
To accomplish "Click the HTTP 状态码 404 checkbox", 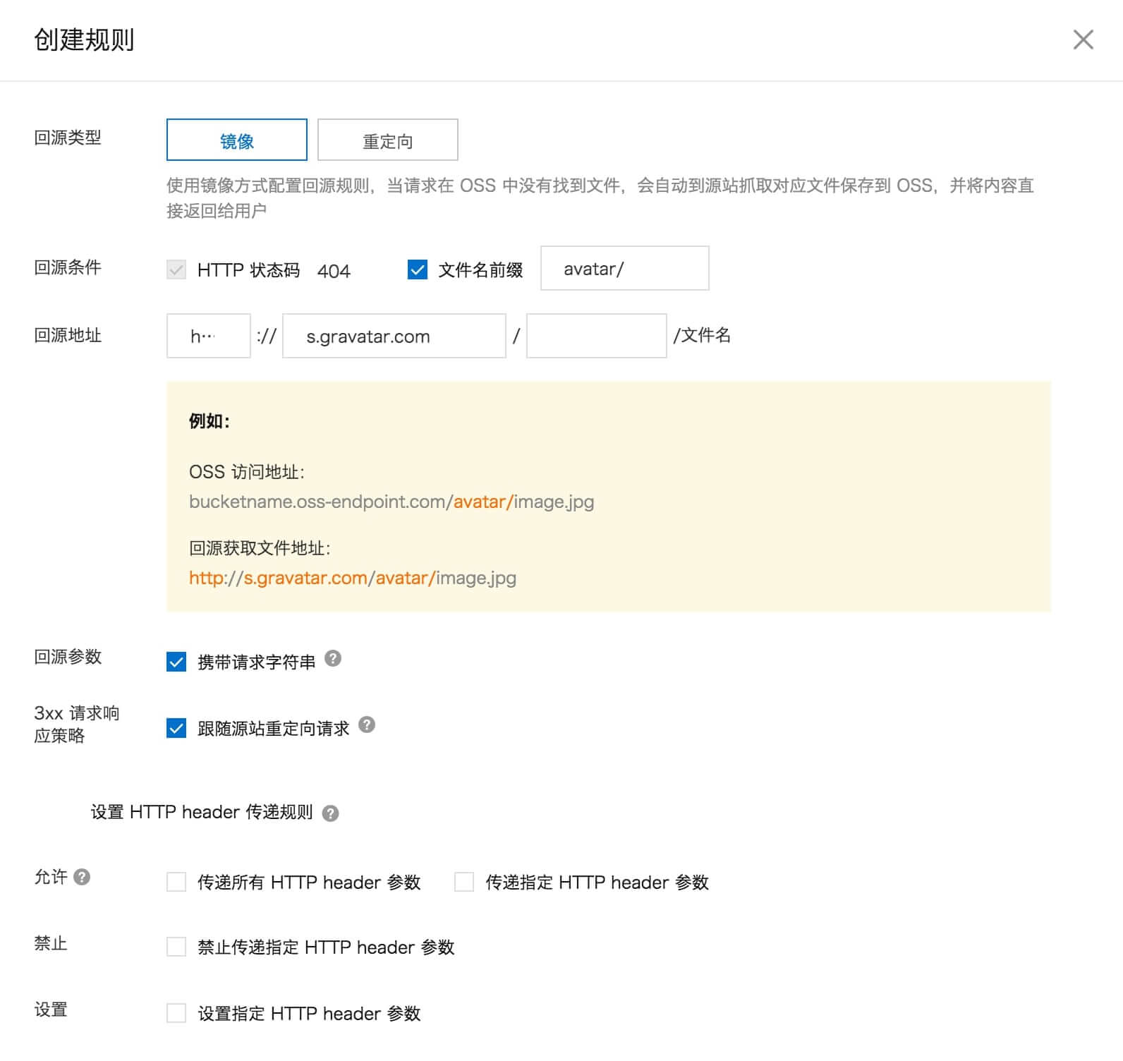I will 176,269.
